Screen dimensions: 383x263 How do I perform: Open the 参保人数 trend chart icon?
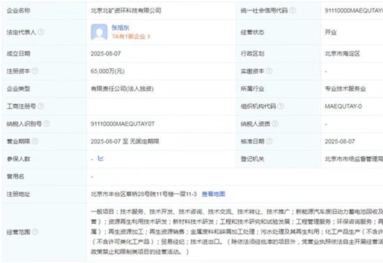tap(101, 159)
